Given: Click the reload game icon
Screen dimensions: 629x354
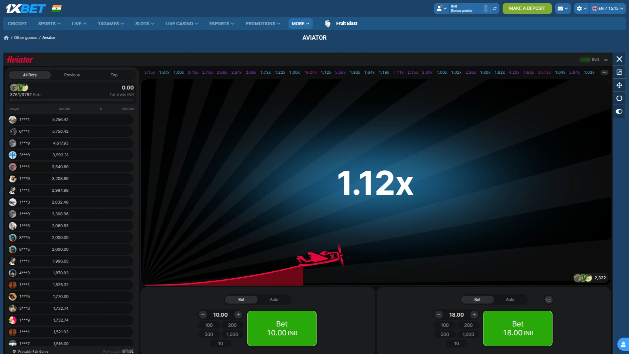Looking at the screenshot, I should (x=619, y=98).
